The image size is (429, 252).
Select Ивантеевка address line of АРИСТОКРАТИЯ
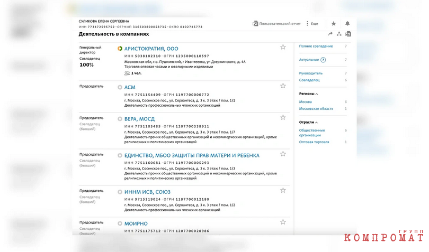pyautogui.click(x=185, y=62)
